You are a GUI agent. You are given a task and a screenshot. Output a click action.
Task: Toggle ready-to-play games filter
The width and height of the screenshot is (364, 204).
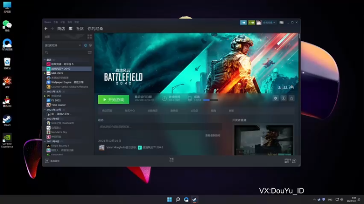coord(90,45)
